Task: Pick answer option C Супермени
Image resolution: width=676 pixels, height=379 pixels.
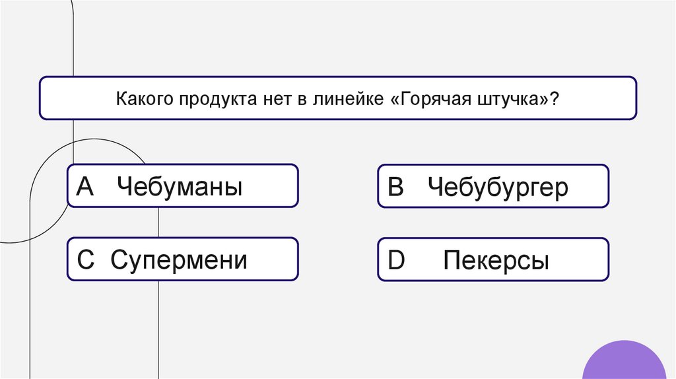Action: [182, 259]
